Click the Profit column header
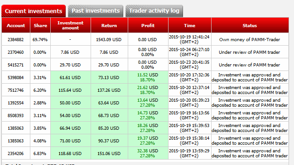The height and width of the screenshot is (165, 294). tap(148, 25)
